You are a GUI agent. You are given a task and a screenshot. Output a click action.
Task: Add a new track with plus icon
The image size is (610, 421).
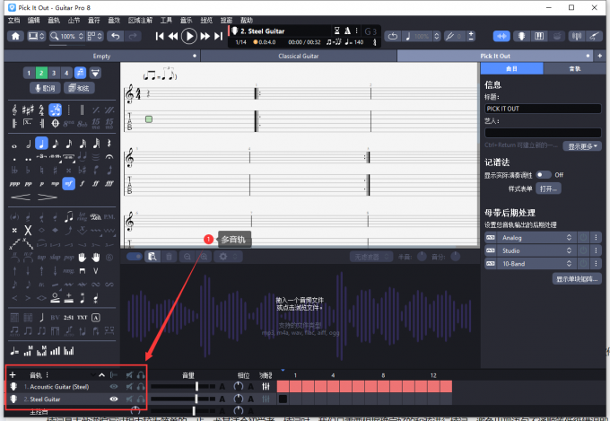click(x=13, y=374)
